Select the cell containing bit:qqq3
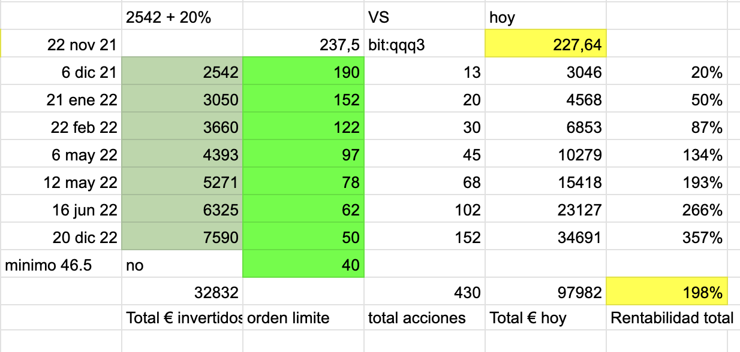The height and width of the screenshot is (352, 740). [x=425, y=44]
